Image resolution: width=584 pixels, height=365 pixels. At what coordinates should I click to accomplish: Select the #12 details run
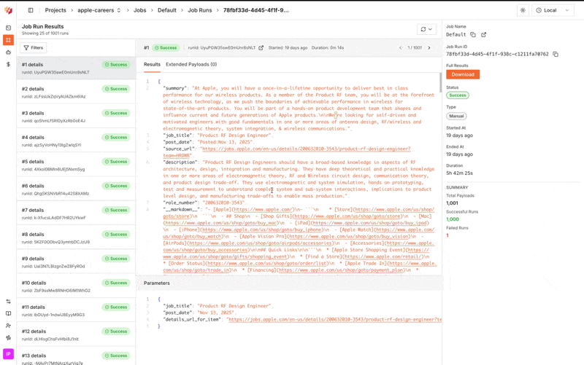coord(76,335)
